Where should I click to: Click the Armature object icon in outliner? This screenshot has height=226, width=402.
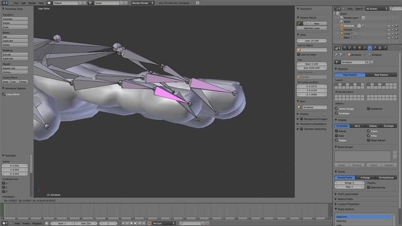point(342,26)
